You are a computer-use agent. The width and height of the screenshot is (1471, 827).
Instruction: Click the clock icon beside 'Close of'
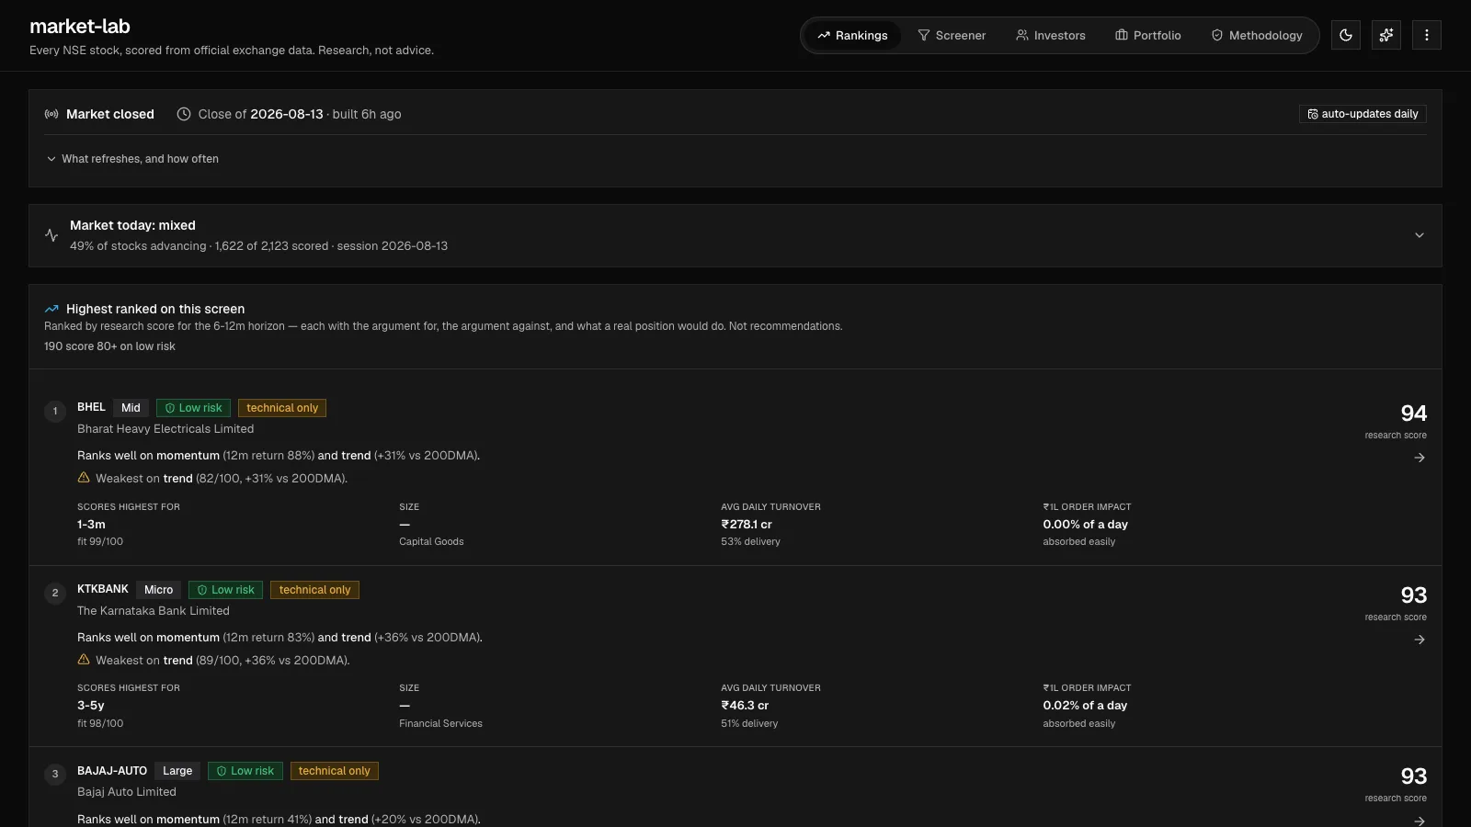pos(184,114)
